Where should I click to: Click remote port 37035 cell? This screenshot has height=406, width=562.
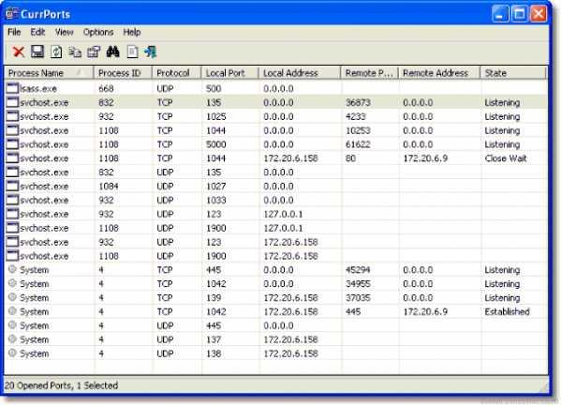point(358,297)
